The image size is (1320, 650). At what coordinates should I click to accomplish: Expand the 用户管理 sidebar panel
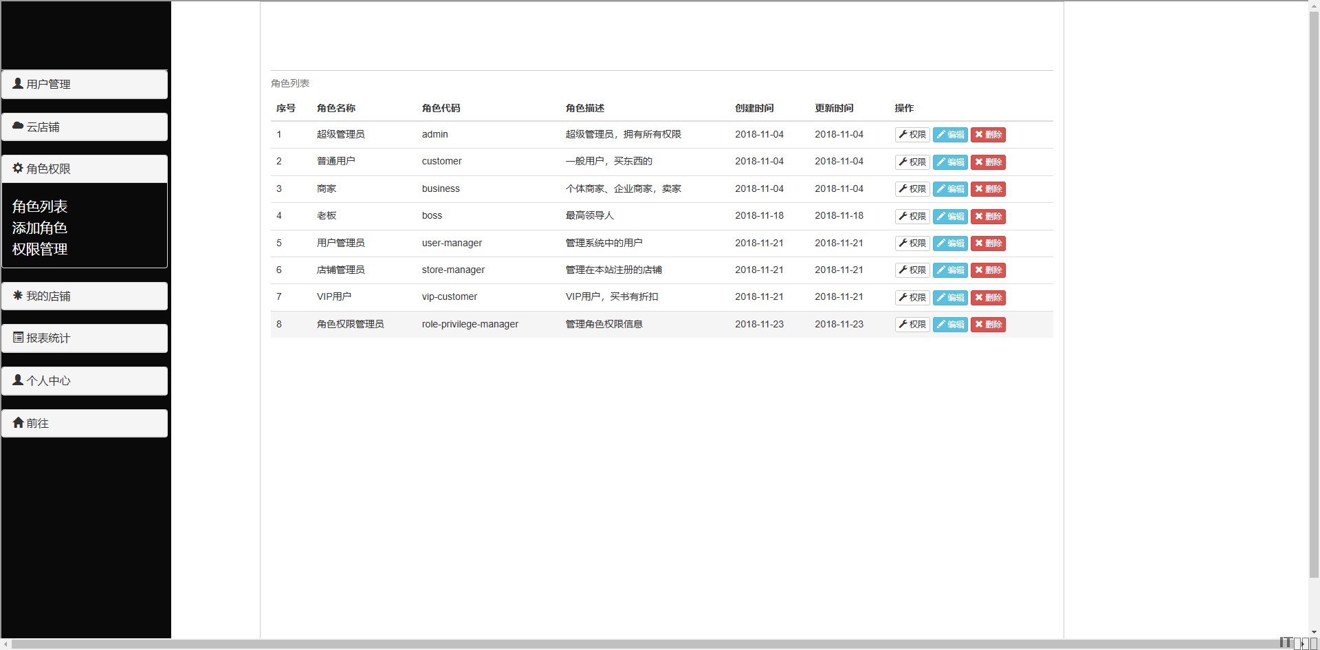[x=85, y=85]
